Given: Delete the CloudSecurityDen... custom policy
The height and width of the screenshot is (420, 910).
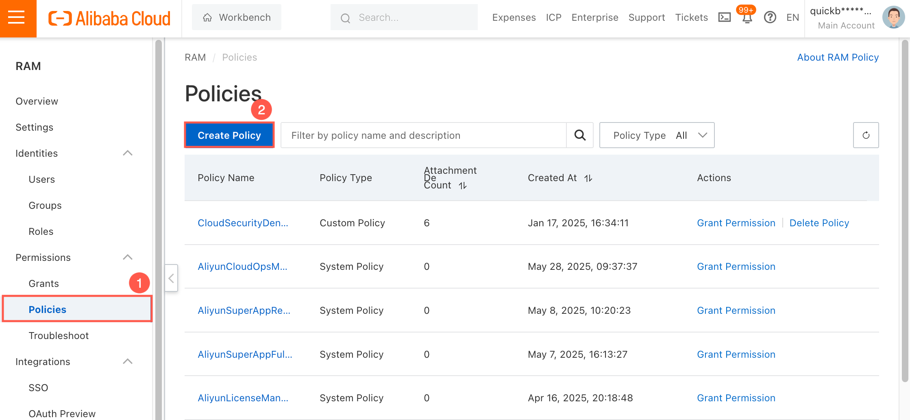Looking at the screenshot, I should click(x=819, y=223).
